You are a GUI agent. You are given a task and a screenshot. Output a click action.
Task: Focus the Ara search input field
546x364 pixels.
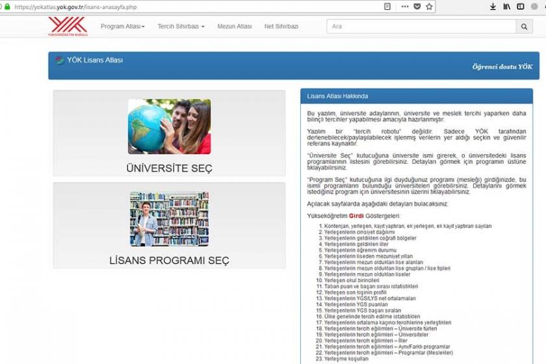pyautogui.click(x=421, y=27)
